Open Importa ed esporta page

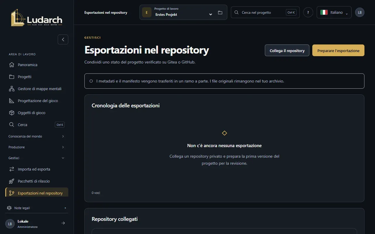coord(37,169)
